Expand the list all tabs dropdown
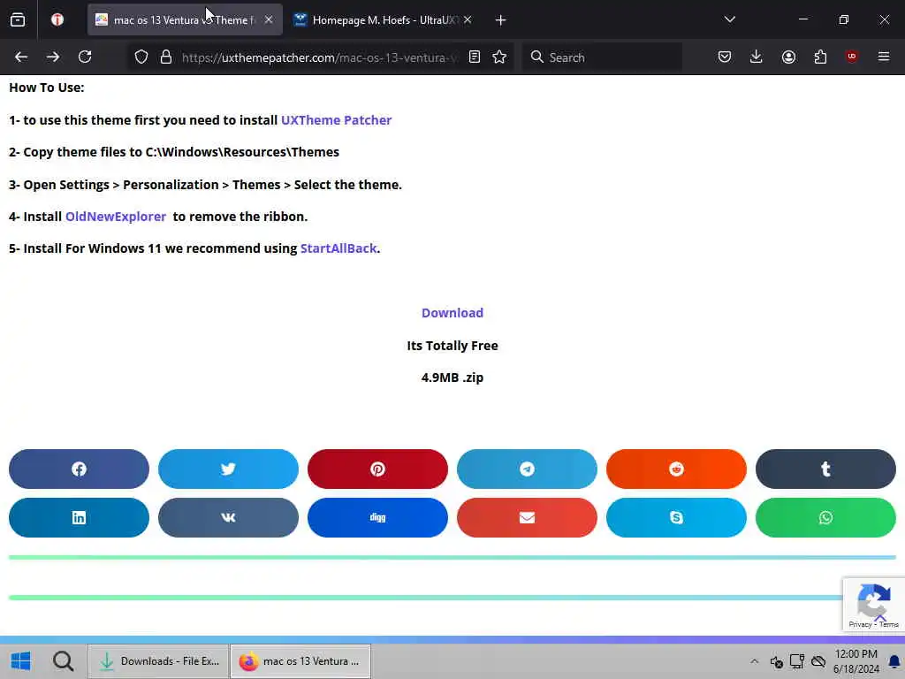 point(729,19)
